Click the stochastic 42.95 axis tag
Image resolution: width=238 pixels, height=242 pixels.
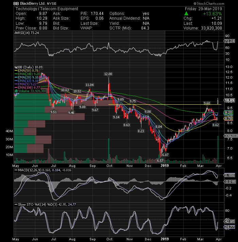coord(230,222)
